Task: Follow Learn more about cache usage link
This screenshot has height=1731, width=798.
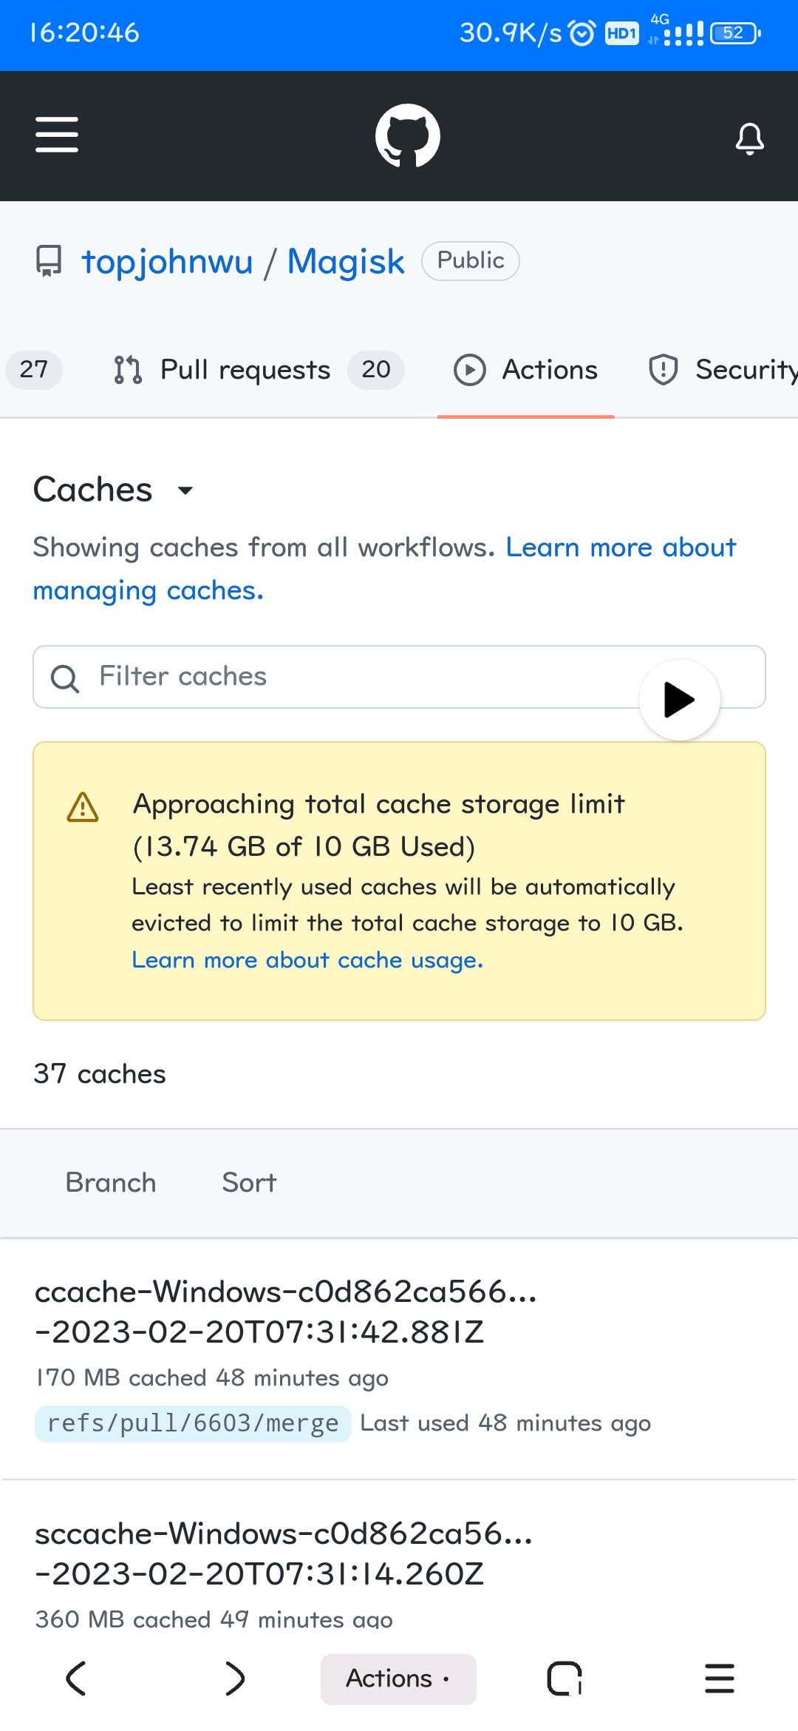Action: [307, 959]
